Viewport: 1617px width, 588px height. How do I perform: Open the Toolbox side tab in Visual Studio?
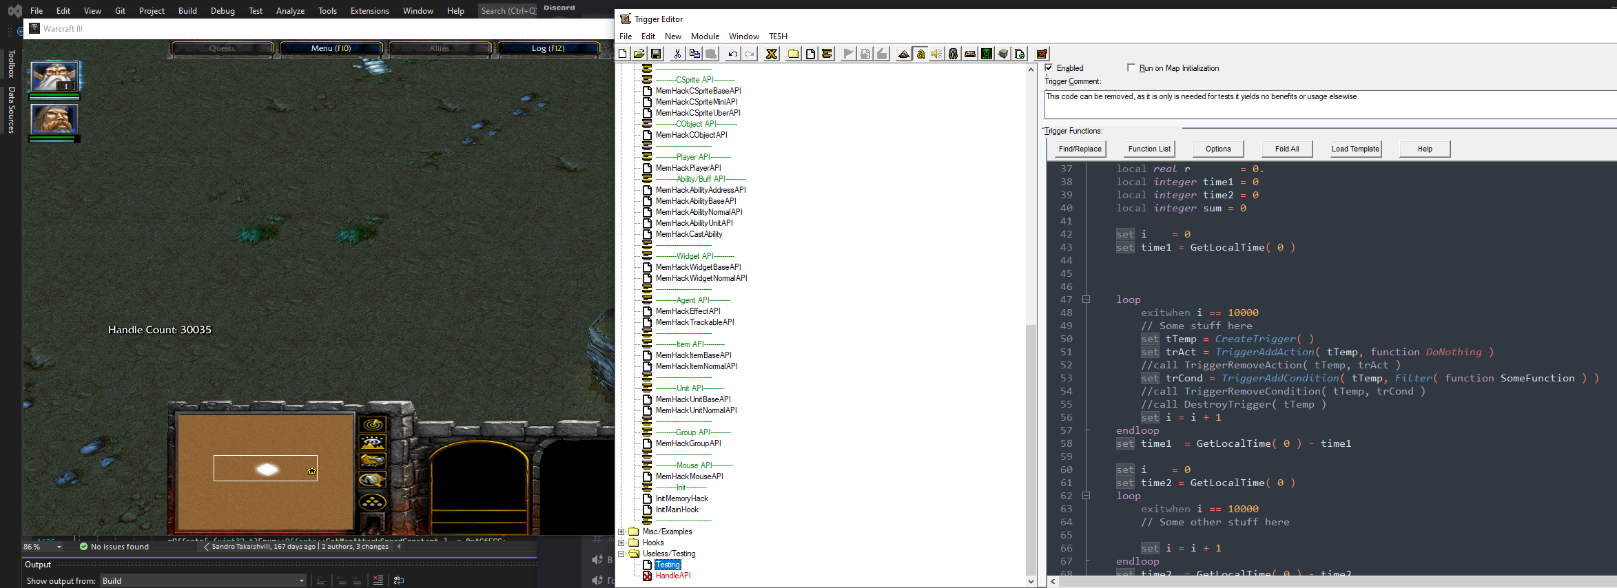[11, 64]
